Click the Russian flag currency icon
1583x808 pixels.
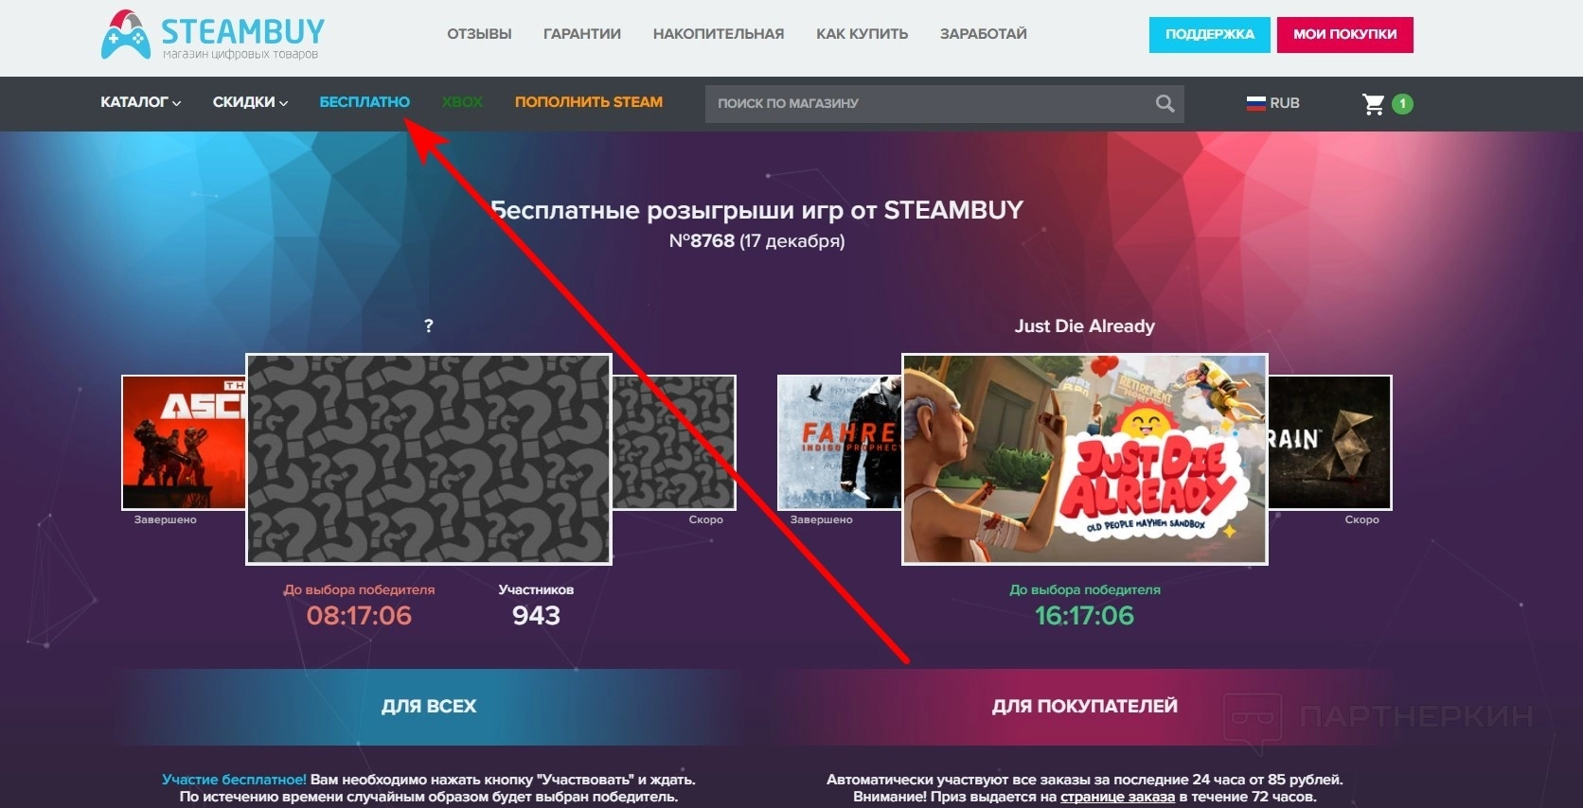coord(1256,103)
